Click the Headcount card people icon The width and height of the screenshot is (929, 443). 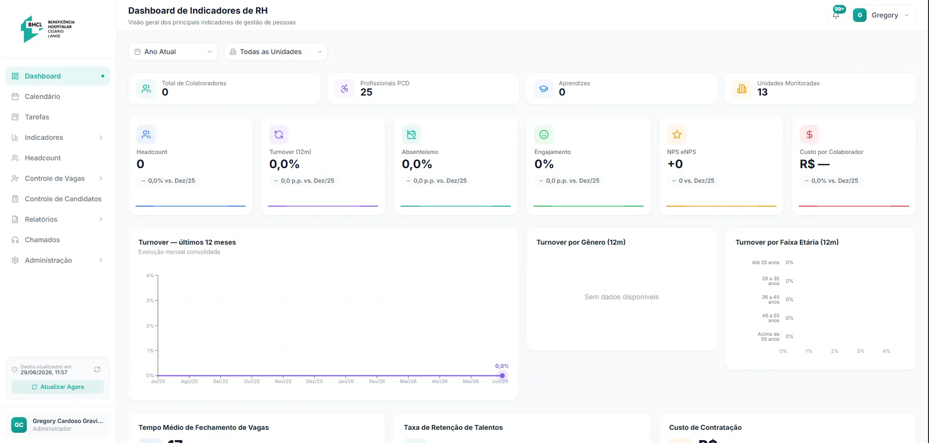tap(146, 135)
